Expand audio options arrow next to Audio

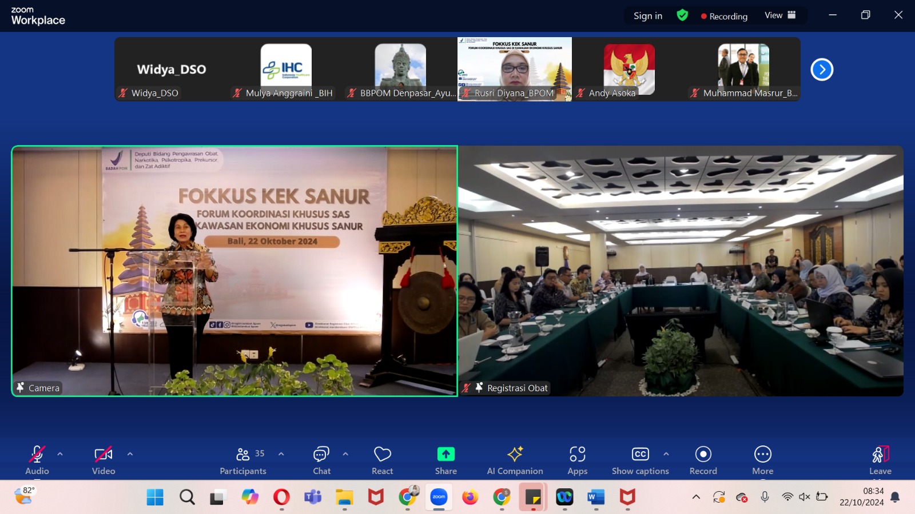(x=60, y=454)
